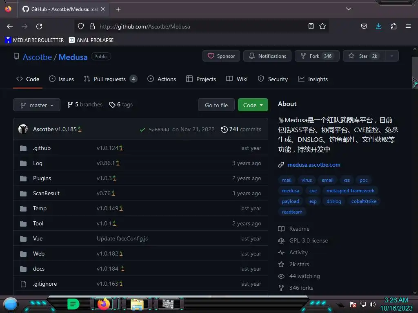Click the Medusa repository name link
Image resolution: width=418 pixels, height=313 pixels.
click(73, 57)
